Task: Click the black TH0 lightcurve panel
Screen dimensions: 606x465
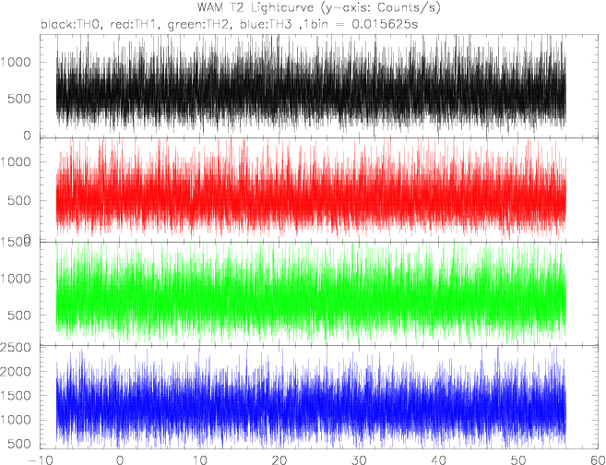Action: [x=320, y=86]
